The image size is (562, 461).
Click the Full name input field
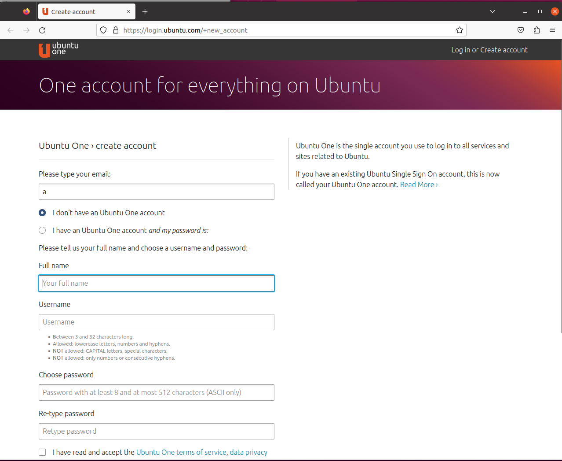[157, 283]
